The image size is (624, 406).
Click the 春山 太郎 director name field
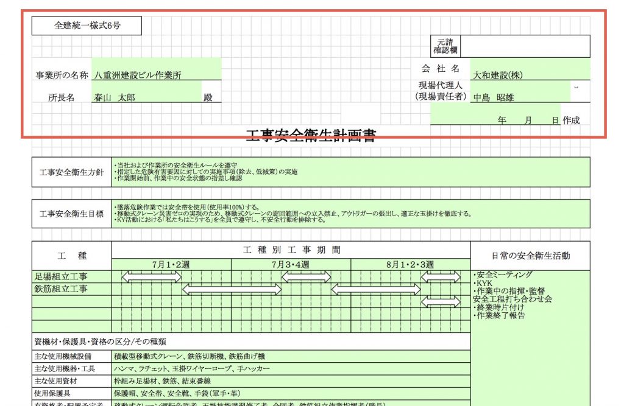[146, 92]
